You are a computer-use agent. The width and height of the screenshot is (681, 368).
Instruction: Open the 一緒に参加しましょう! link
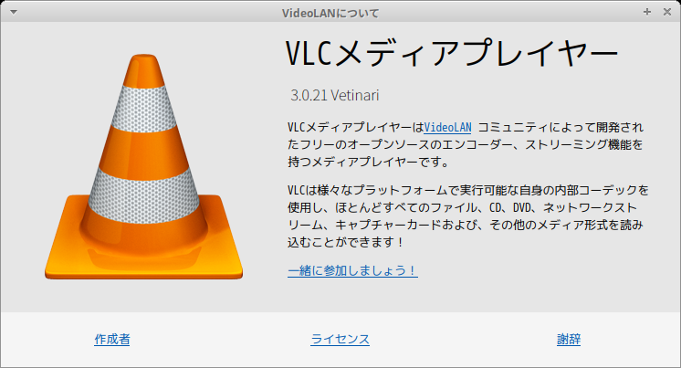tap(352, 270)
